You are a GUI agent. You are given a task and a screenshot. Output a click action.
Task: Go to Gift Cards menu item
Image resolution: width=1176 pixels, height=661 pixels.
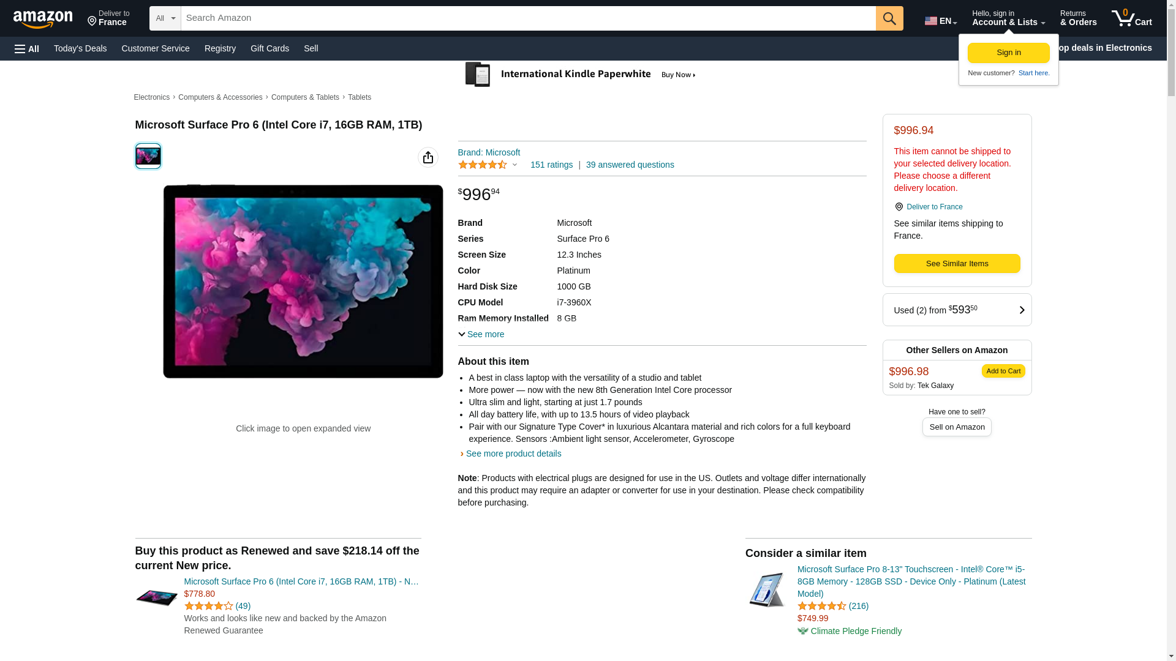[269, 48]
